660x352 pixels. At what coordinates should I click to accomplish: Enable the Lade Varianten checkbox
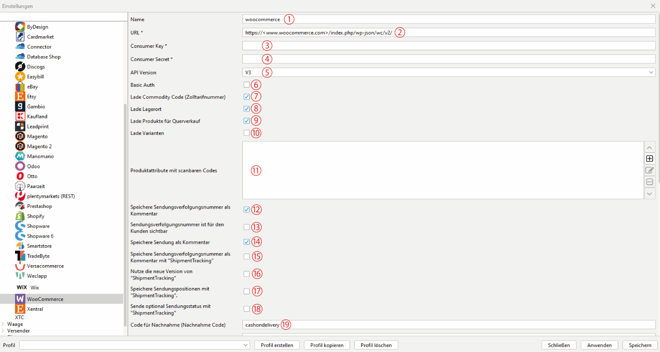pyautogui.click(x=246, y=133)
